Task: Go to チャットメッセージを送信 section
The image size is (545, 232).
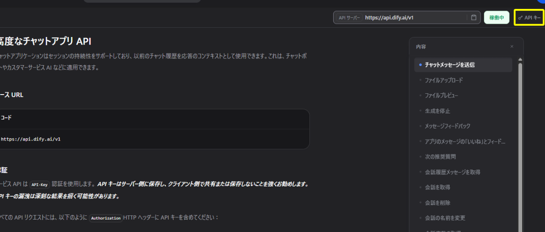Action: pos(463,65)
